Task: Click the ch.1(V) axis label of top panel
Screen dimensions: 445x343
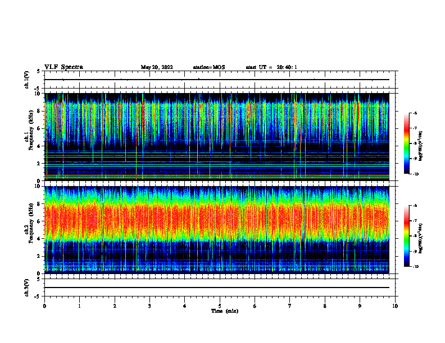Action: tap(27, 80)
